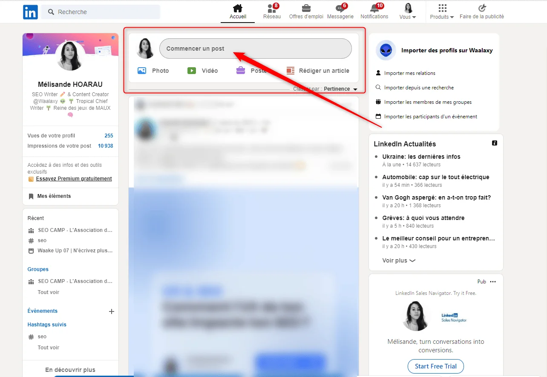This screenshot has width=547, height=377.
Task: Open Mes éléments bookmark item
Action: tap(54, 196)
